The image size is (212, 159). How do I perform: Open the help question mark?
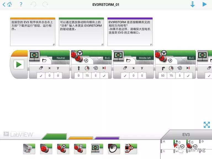tap(21, 4)
